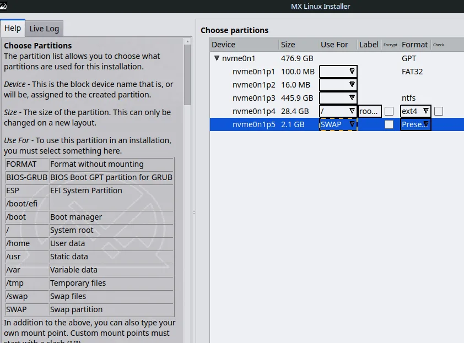
Task: Open Use For dropdown for nvme0n1p4
Action: pyautogui.click(x=338, y=111)
